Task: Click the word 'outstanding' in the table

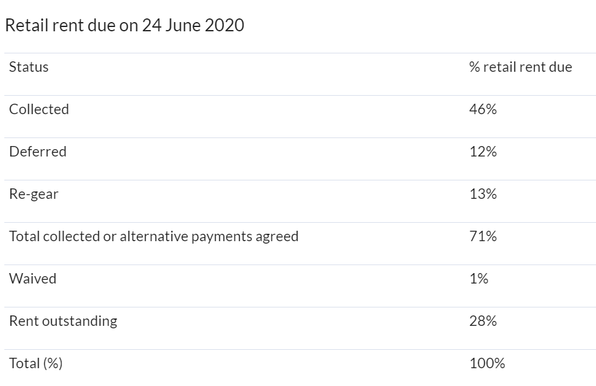Action: (79, 322)
